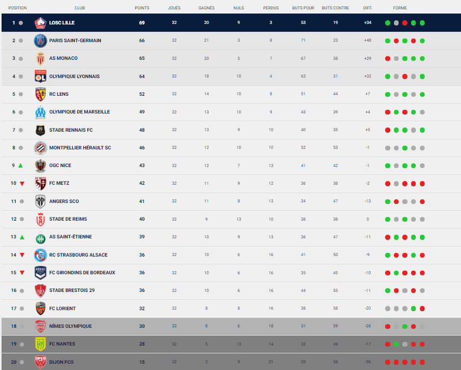
Task: Click the Olympique Lyonnais club badge
Action: [41, 76]
